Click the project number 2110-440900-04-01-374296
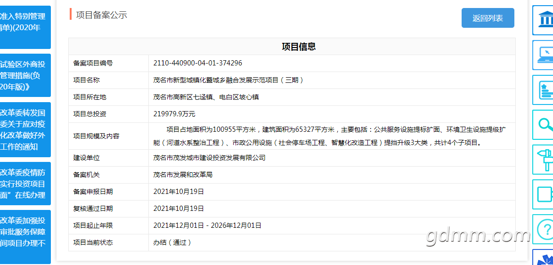 [x=198, y=63]
